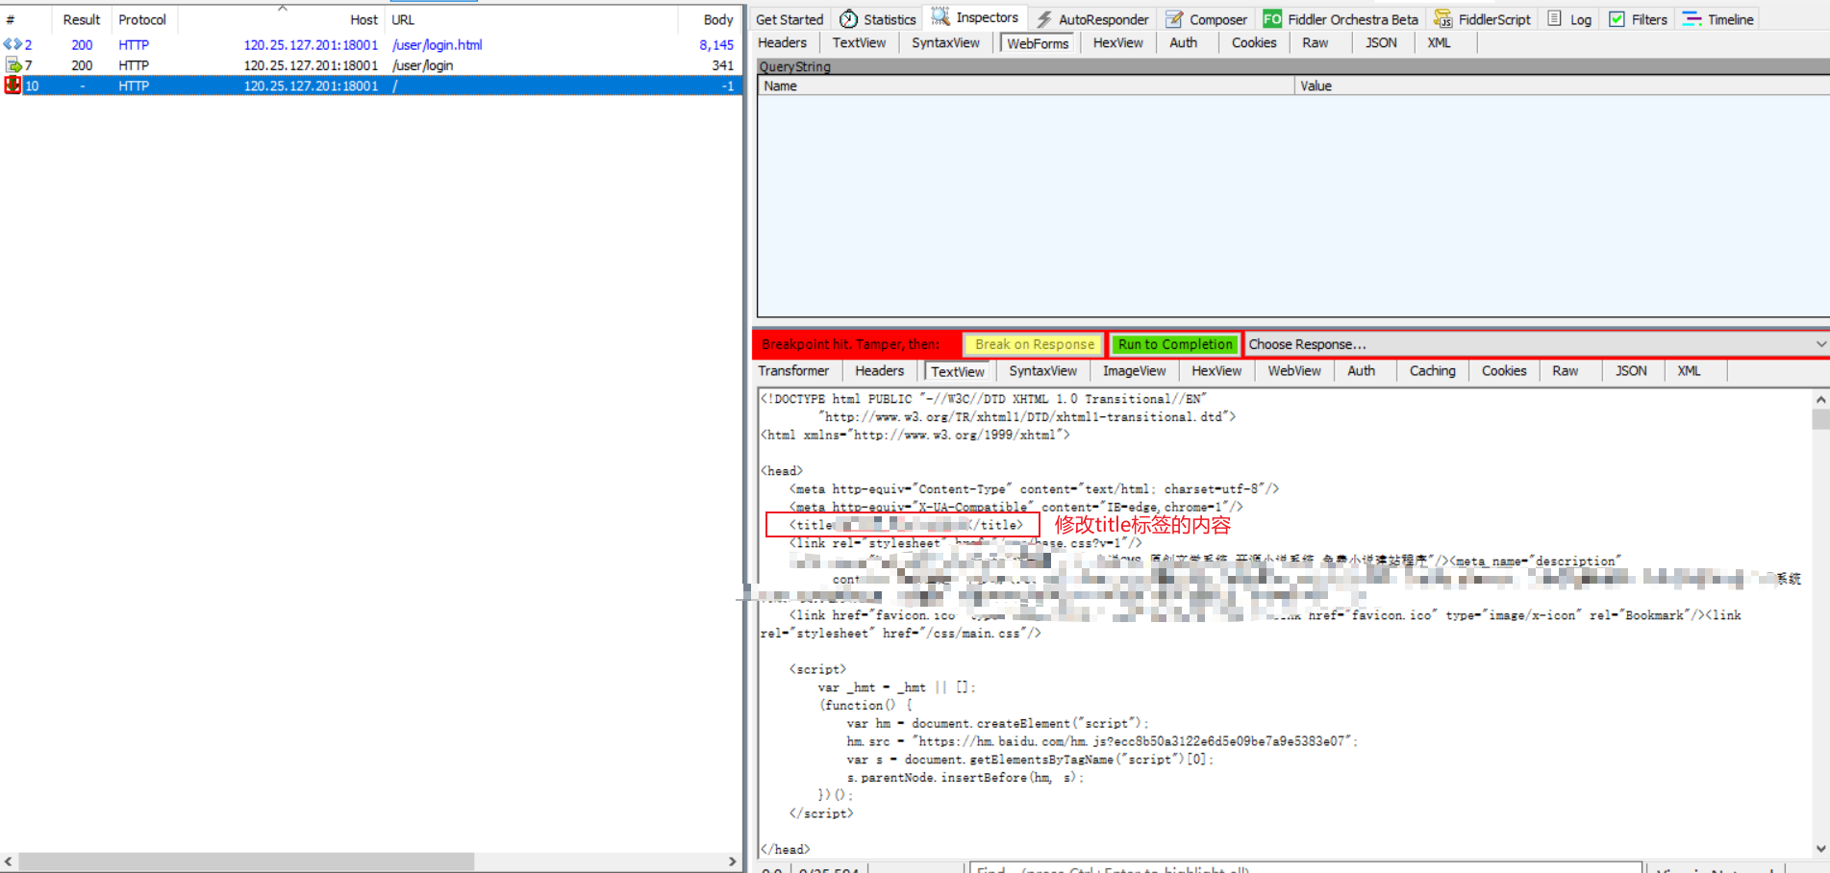
Task: Switch to request WebForms tab
Action: click(1038, 43)
